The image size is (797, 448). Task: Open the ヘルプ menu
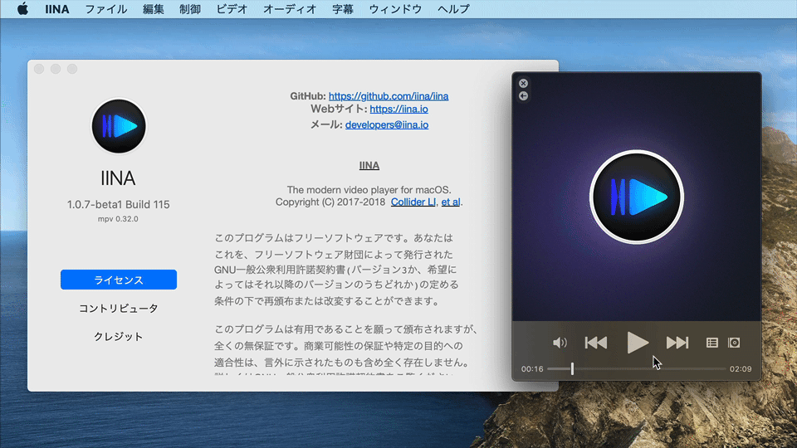[453, 9]
